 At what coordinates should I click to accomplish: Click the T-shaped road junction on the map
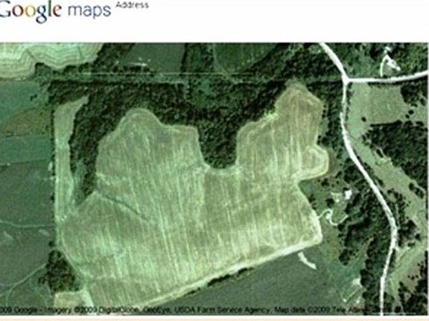pos(346,80)
